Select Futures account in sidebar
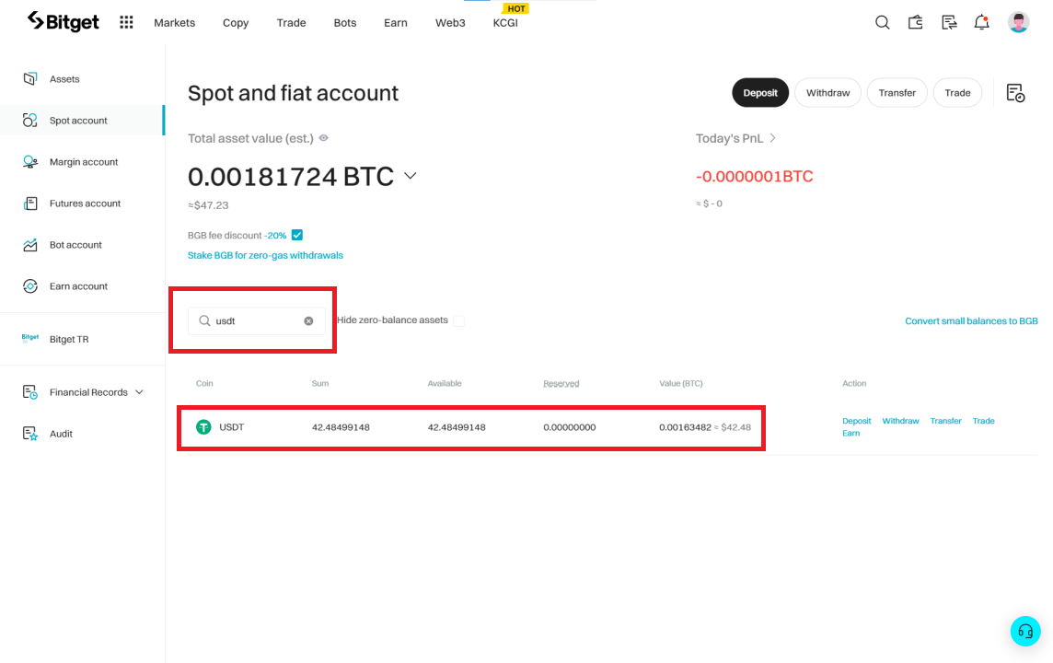1053x663 pixels. [85, 203]
